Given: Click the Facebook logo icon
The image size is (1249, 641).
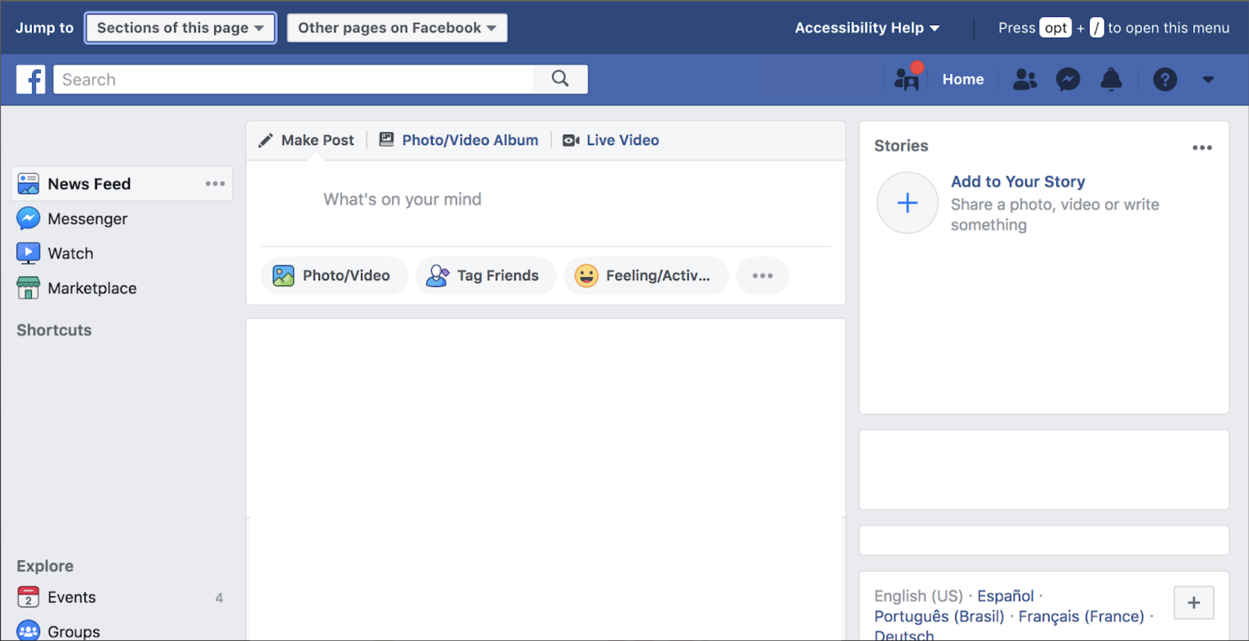Looking at the screenshot, I should point(31,79).
